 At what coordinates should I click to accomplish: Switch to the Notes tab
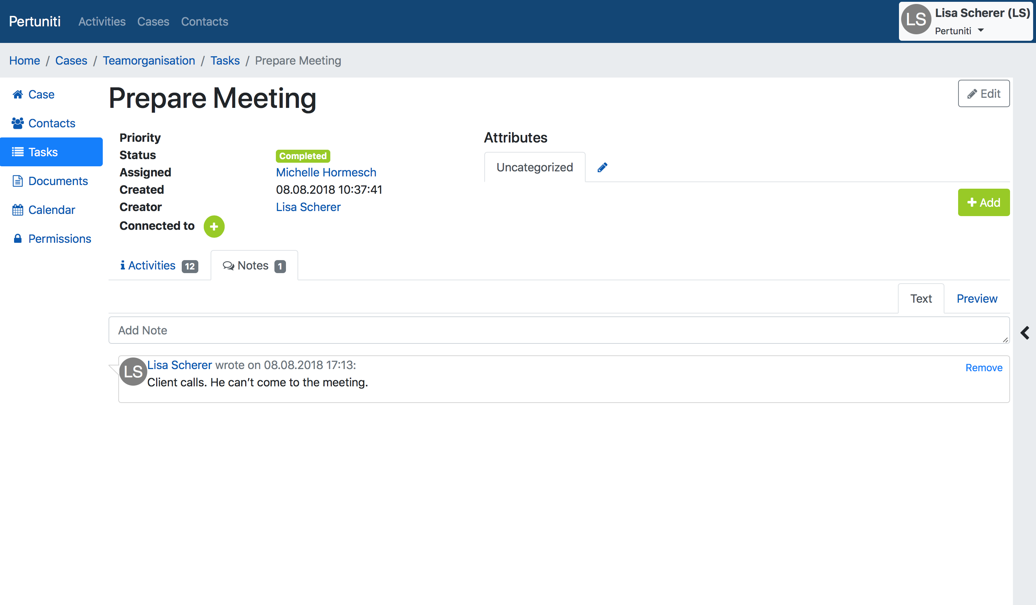pos(254,265)
